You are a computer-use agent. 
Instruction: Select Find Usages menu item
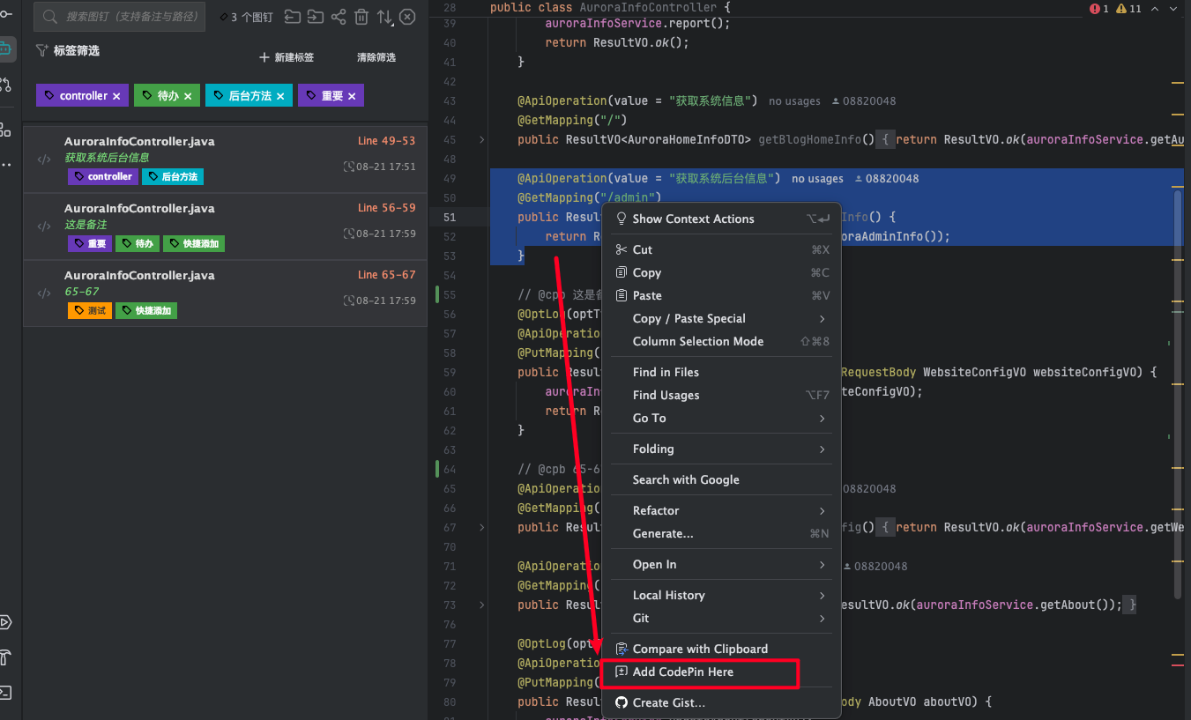click(x=721, y=395)
